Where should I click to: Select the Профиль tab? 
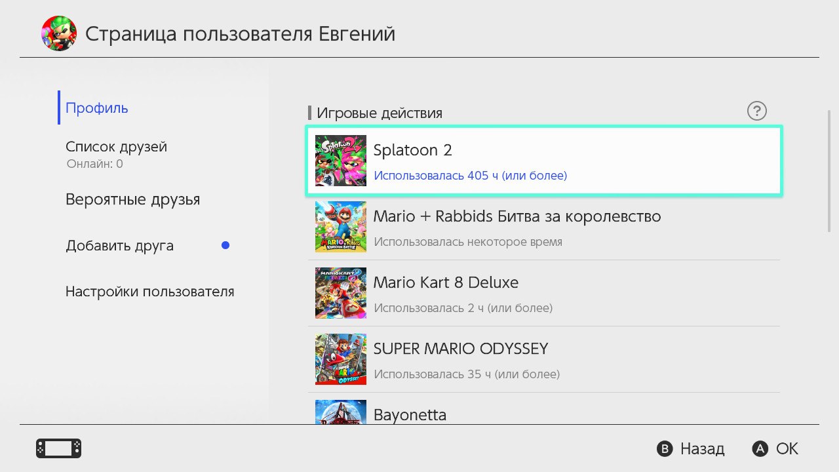pos(97,108)
